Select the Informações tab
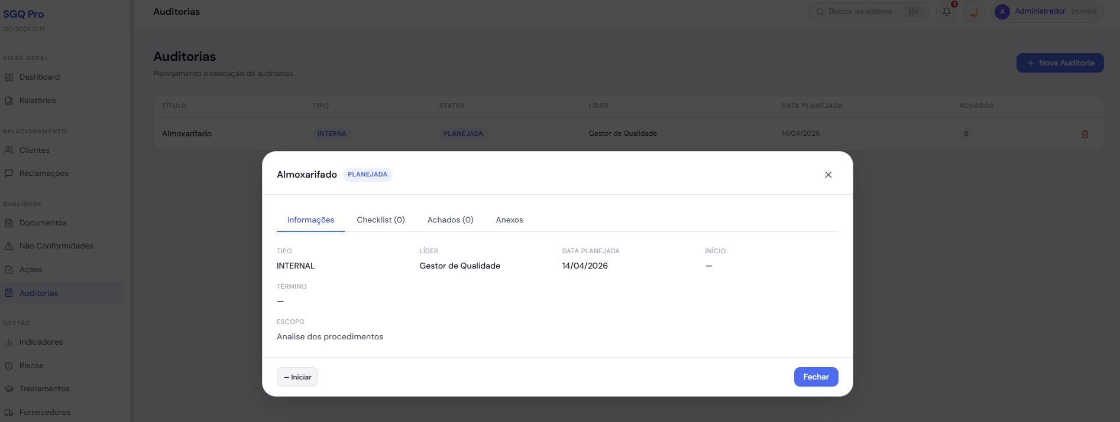1120x422 pixels. [x=310, y=220]
